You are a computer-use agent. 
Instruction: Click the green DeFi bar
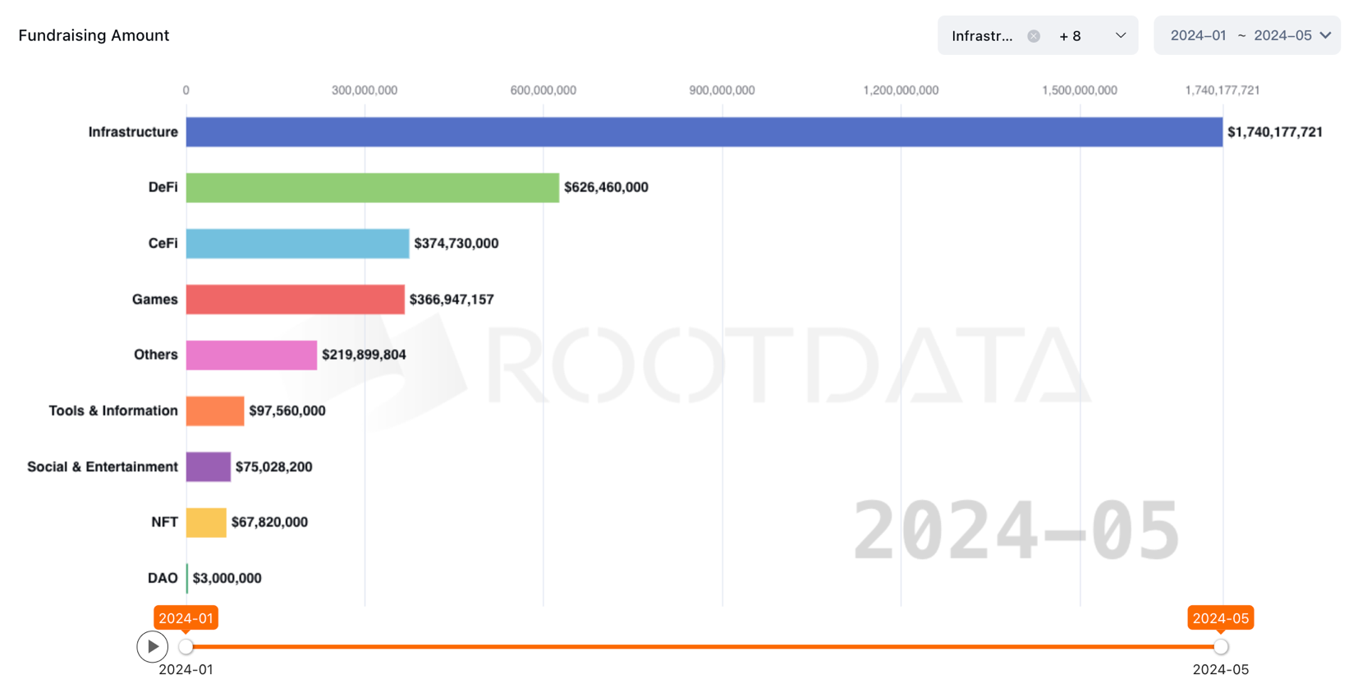coord(373,188)
